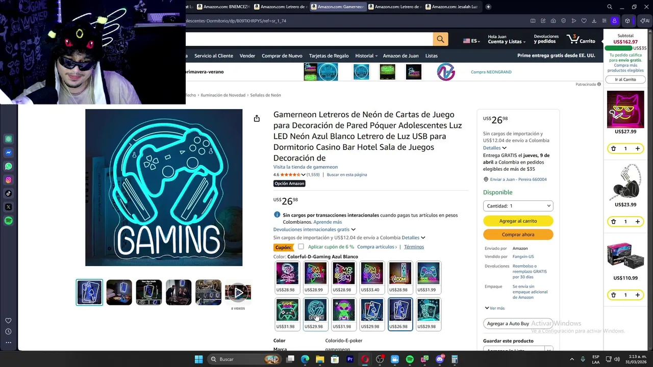Delete US$23.99 earphones from cart
Image resolution: width=653 pixels, height=367 pixels.
coord(613,222)
